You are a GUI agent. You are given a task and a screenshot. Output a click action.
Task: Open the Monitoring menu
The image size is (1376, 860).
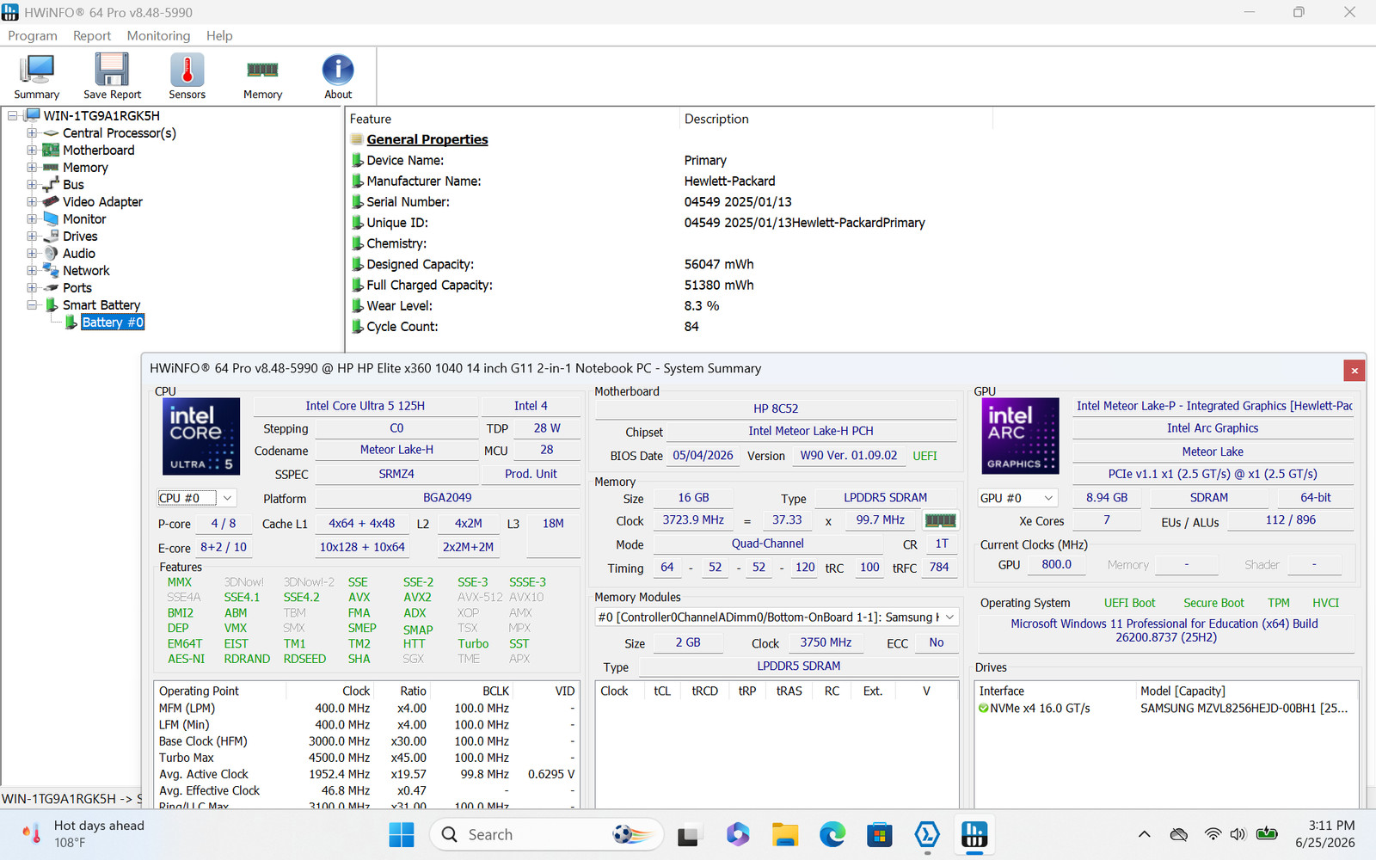tap(158, 36)
